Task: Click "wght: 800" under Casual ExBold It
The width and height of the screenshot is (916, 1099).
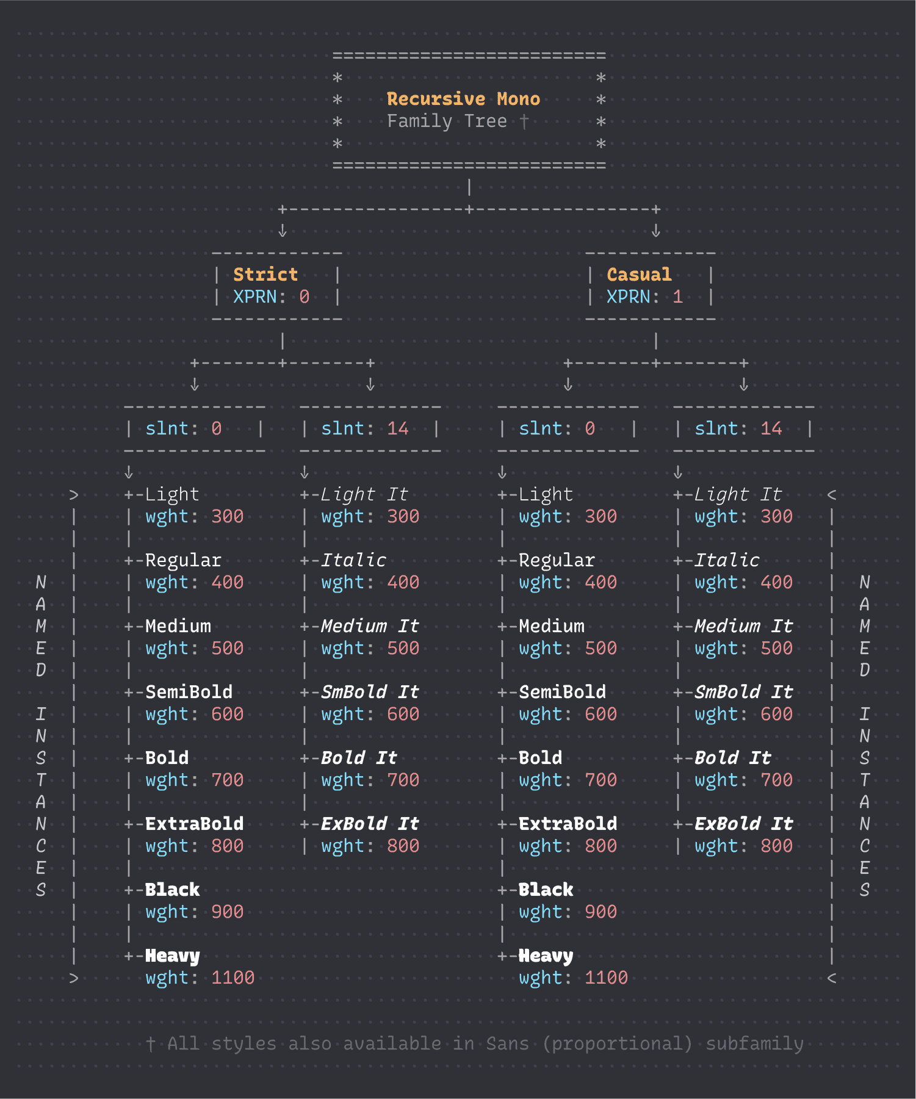Action: point(743,846)
